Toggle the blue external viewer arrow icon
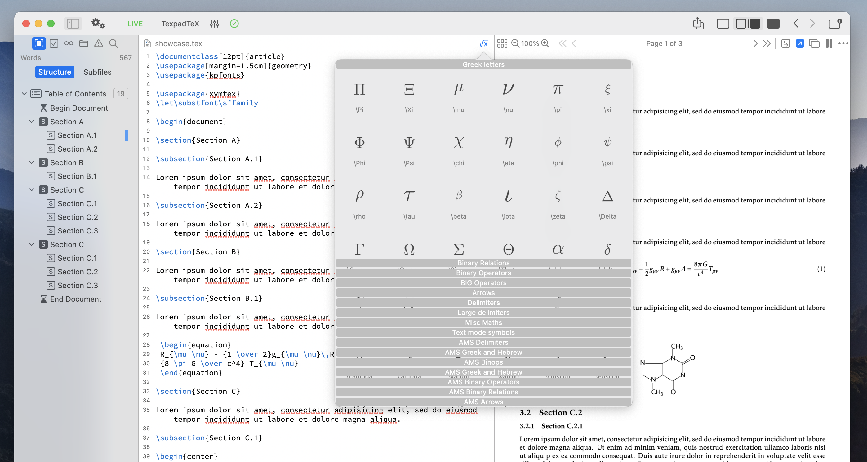 click(800, 43)
